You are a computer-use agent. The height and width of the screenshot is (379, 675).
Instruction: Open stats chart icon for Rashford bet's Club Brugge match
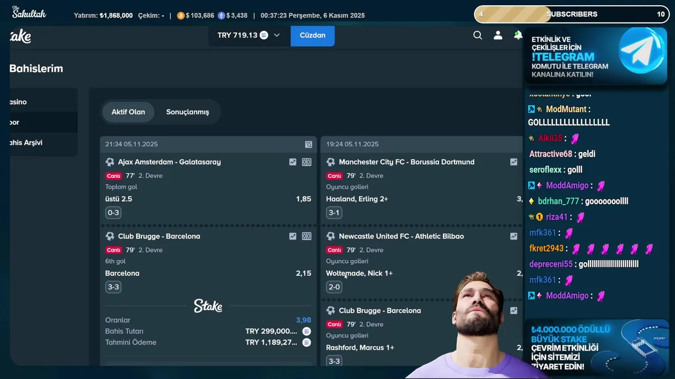click(514, 311)
